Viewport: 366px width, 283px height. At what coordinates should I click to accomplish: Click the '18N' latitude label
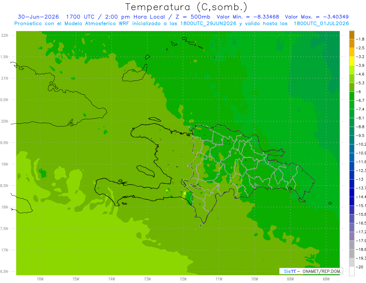pyautogui.click(x=5, y=207)
